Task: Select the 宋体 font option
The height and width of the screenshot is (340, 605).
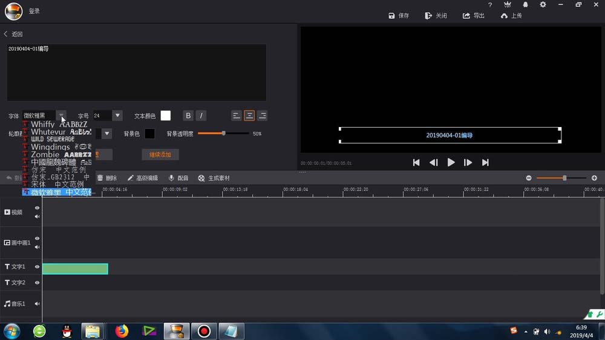Action: tap(57, 185)
